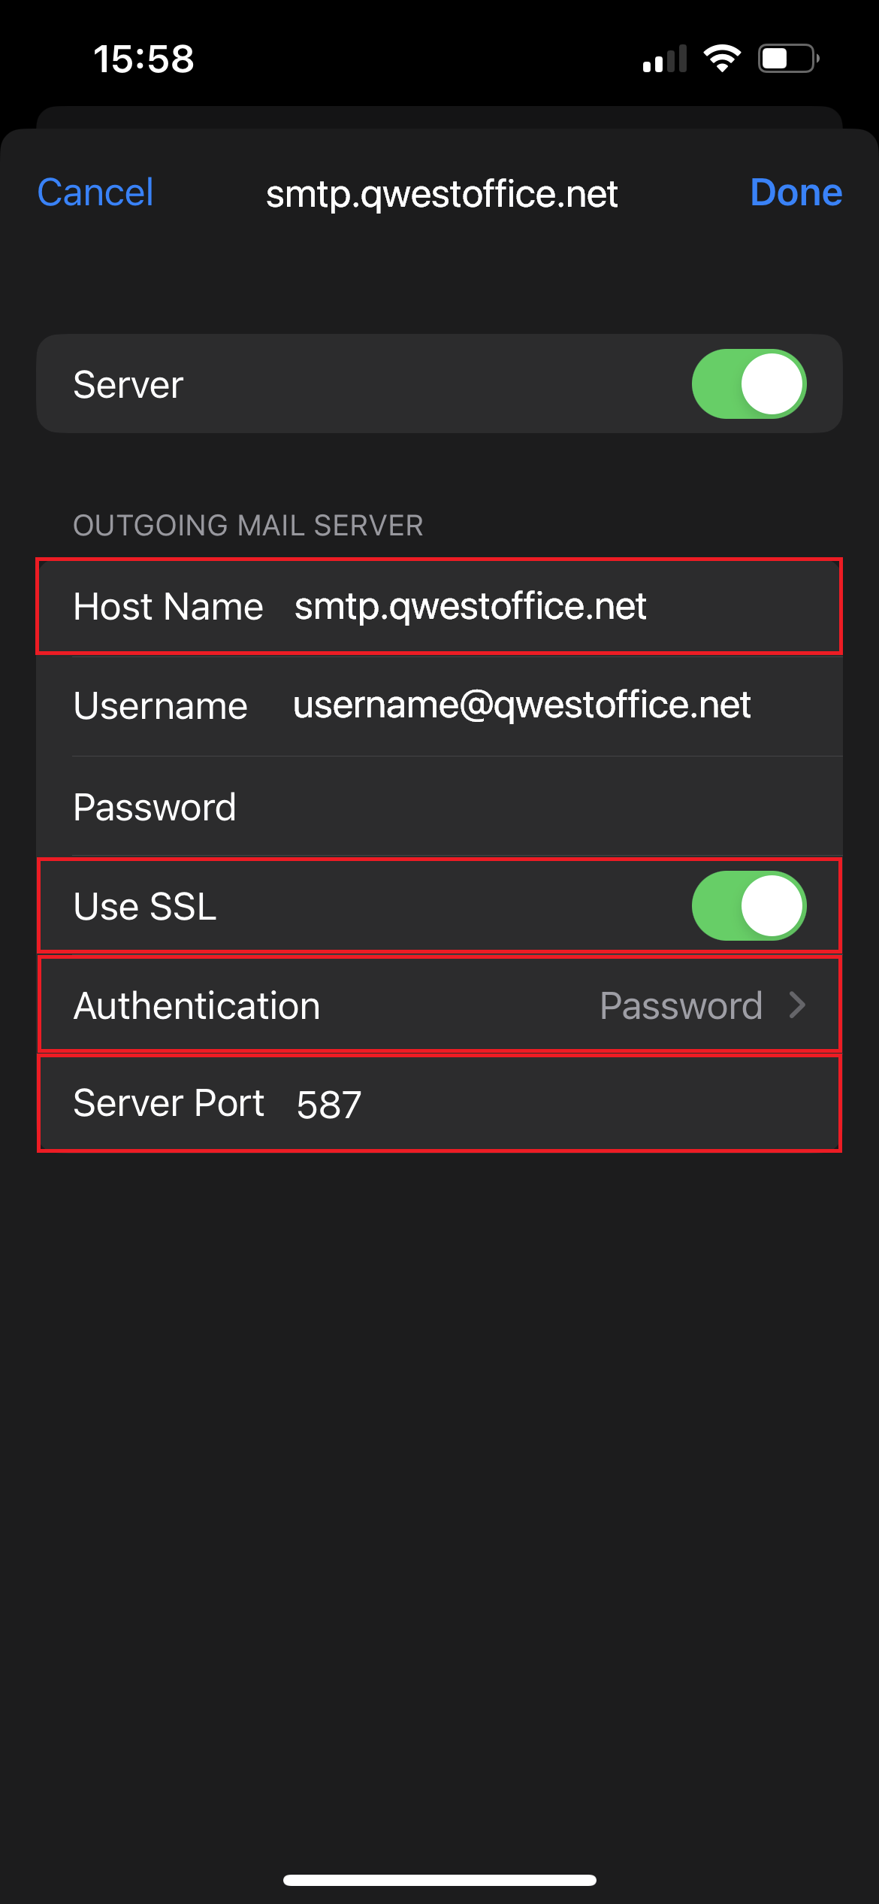Tap the Server Port label
Viewport: 879px width, 1904px height.
168,1103
